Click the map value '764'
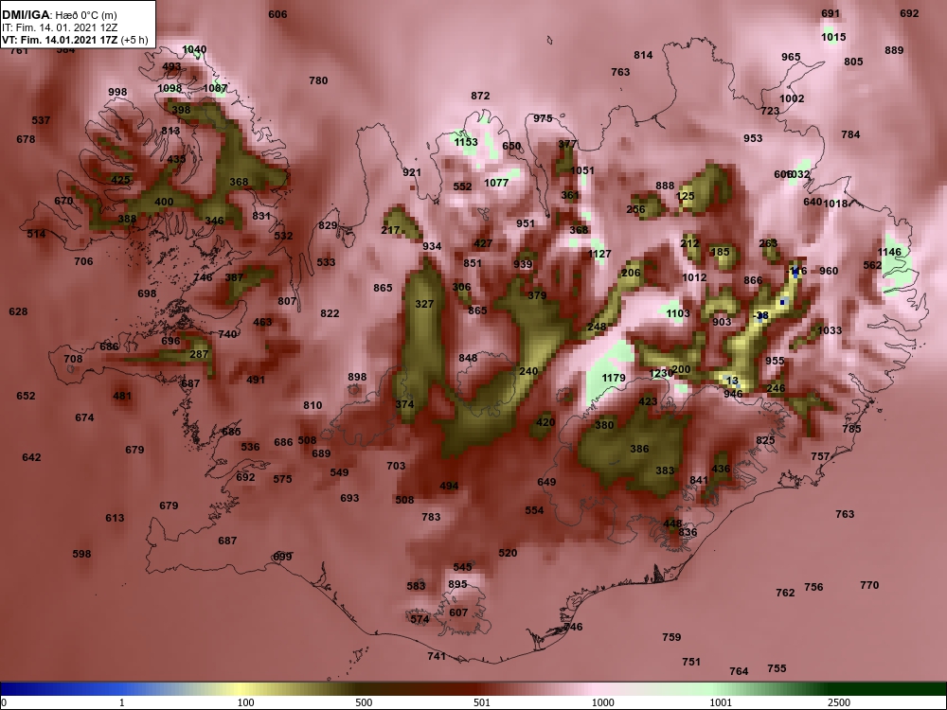947x710 pixels. 739,671
